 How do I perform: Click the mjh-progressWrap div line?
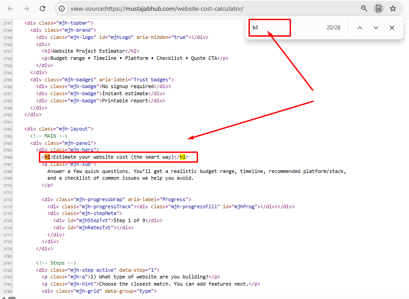[x=116, y=200]
